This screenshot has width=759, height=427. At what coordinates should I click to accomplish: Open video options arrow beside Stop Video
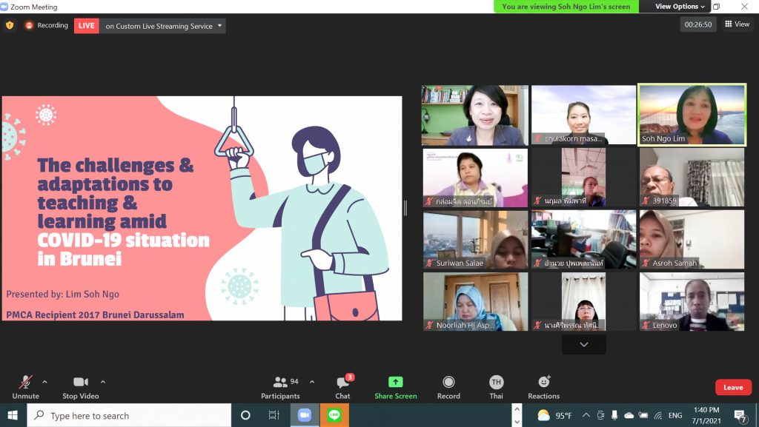[x=102, y=382]
